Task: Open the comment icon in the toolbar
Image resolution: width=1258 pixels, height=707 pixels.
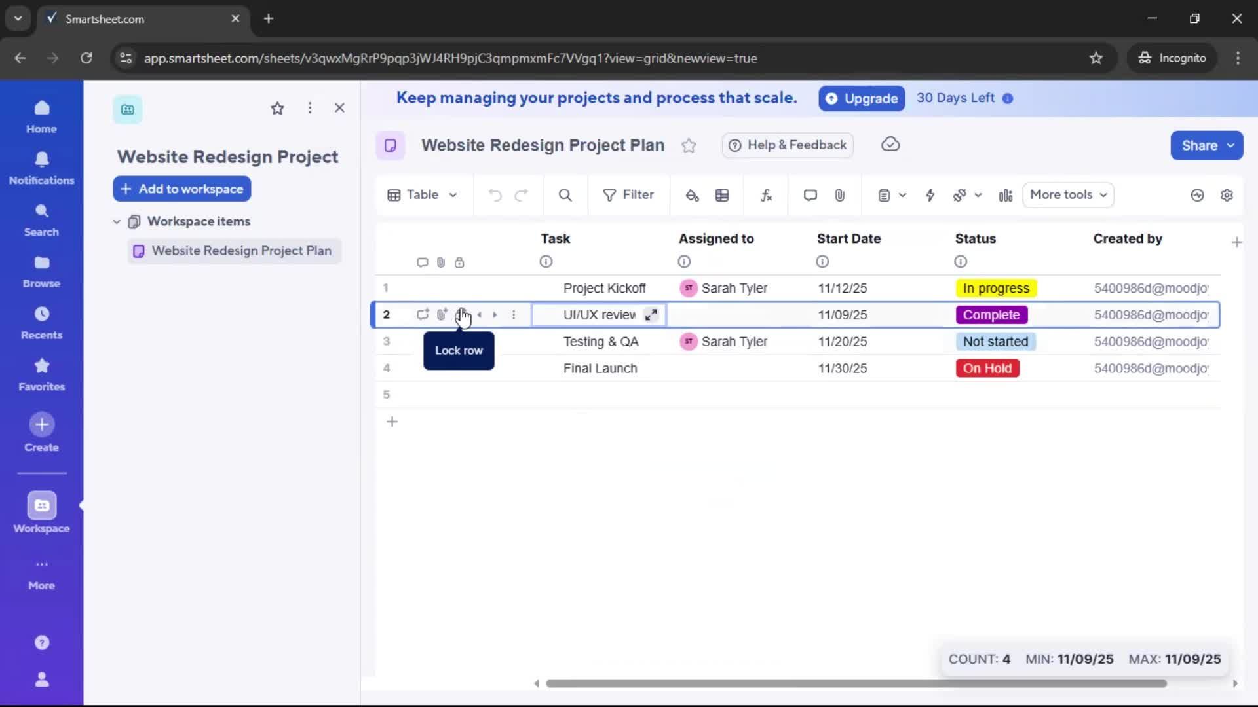Action: (810, 195)
